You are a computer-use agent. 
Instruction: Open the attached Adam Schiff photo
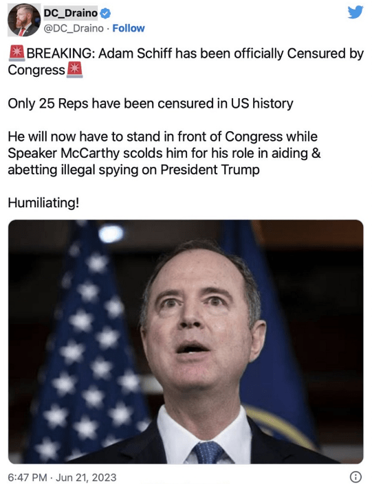(186, 342)
